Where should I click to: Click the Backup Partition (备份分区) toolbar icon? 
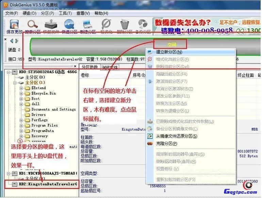(143, 24)
